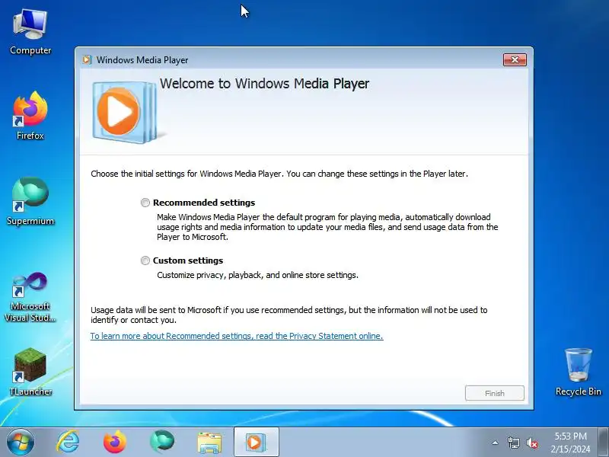This screenshot has width=609, height=457.
Task: Click the 'Choose the initial settings' instruction text
Action: click(279, 174)
